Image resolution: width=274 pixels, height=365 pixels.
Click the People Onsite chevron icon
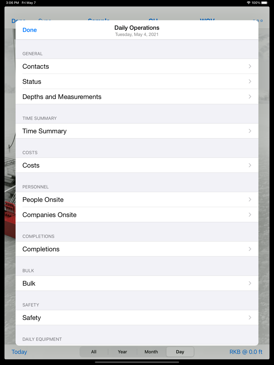(250, 199)
